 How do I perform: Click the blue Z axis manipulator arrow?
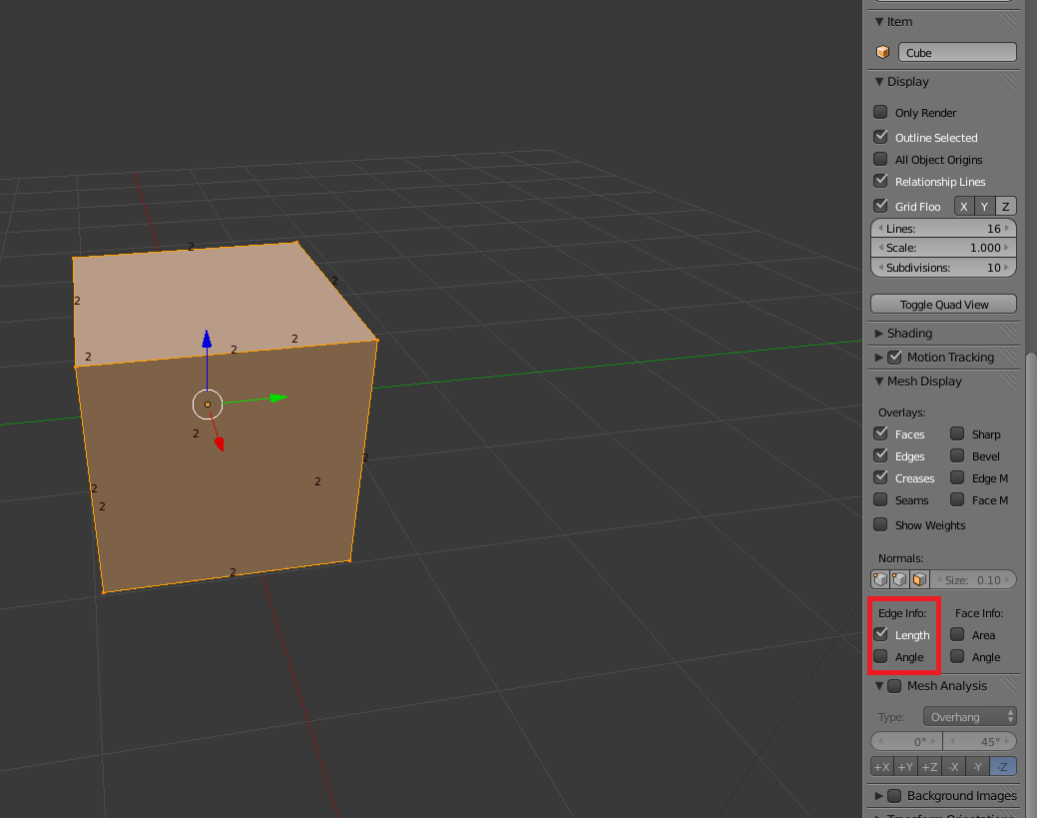pyautogui.click(x=207, y=340)
